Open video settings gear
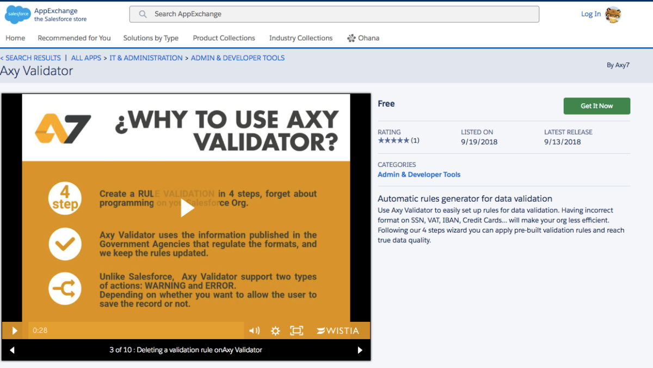Viewport: 653px width, 368px height. click(275, 330)
